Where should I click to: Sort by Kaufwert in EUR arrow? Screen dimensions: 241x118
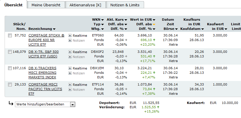(x=226, y=29)
